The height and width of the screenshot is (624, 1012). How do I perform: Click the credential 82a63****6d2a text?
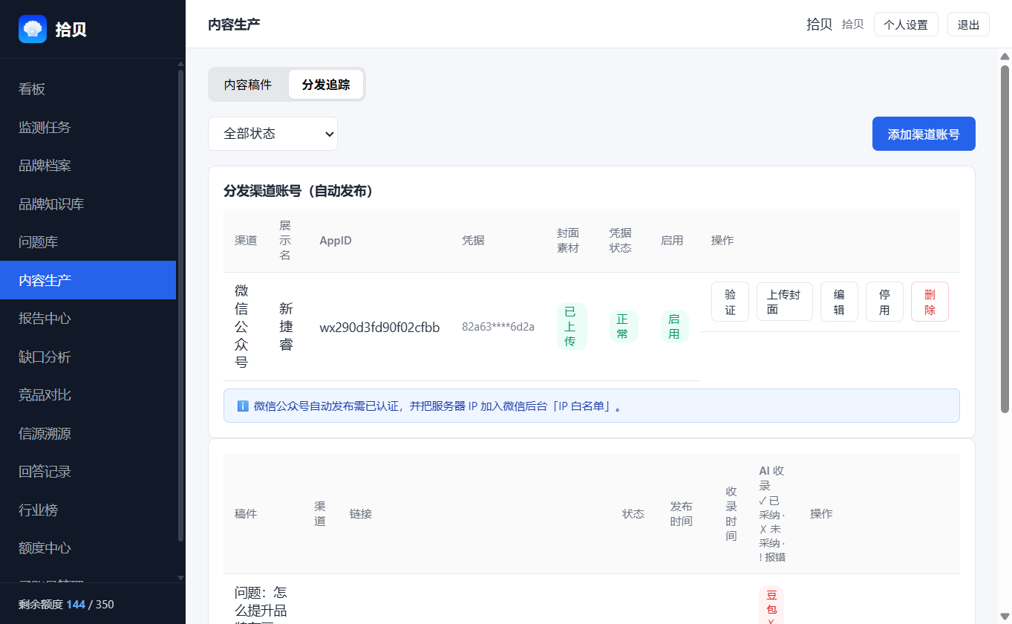(498, 327)
